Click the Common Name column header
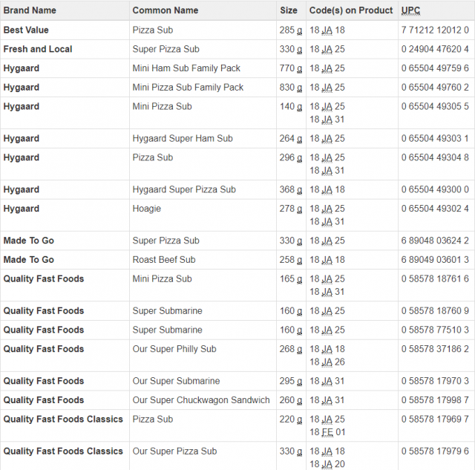The height and width of the screenshot is (470, 475). (x=166, y=10)
